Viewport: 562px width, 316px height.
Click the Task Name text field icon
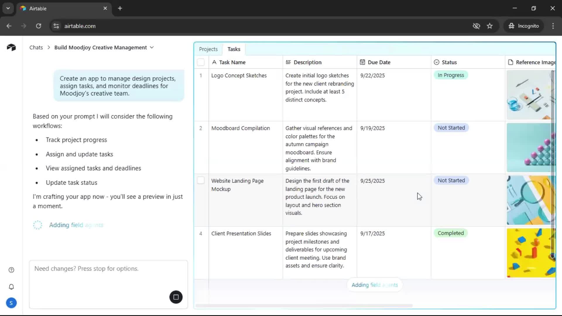[x=214, y=62]
